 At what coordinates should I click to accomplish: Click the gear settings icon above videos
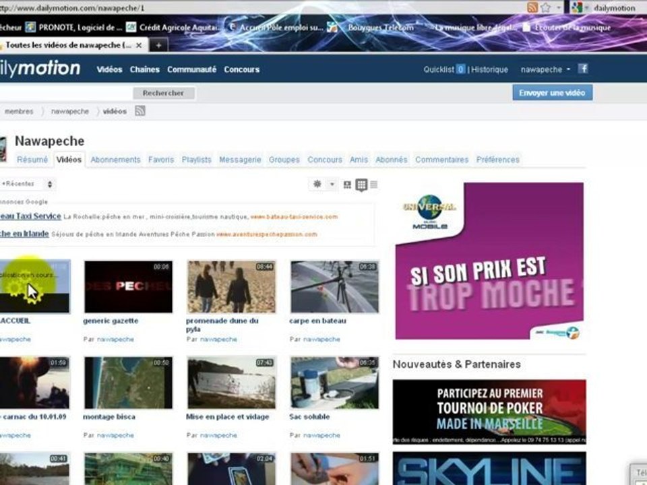pyautogui.click(x=317, y=184)
